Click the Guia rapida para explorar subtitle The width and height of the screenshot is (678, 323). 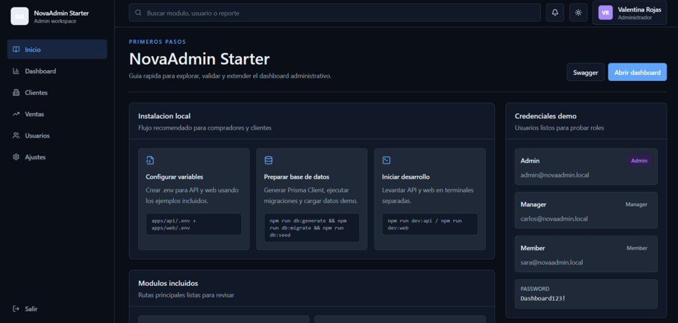(230, 76)
